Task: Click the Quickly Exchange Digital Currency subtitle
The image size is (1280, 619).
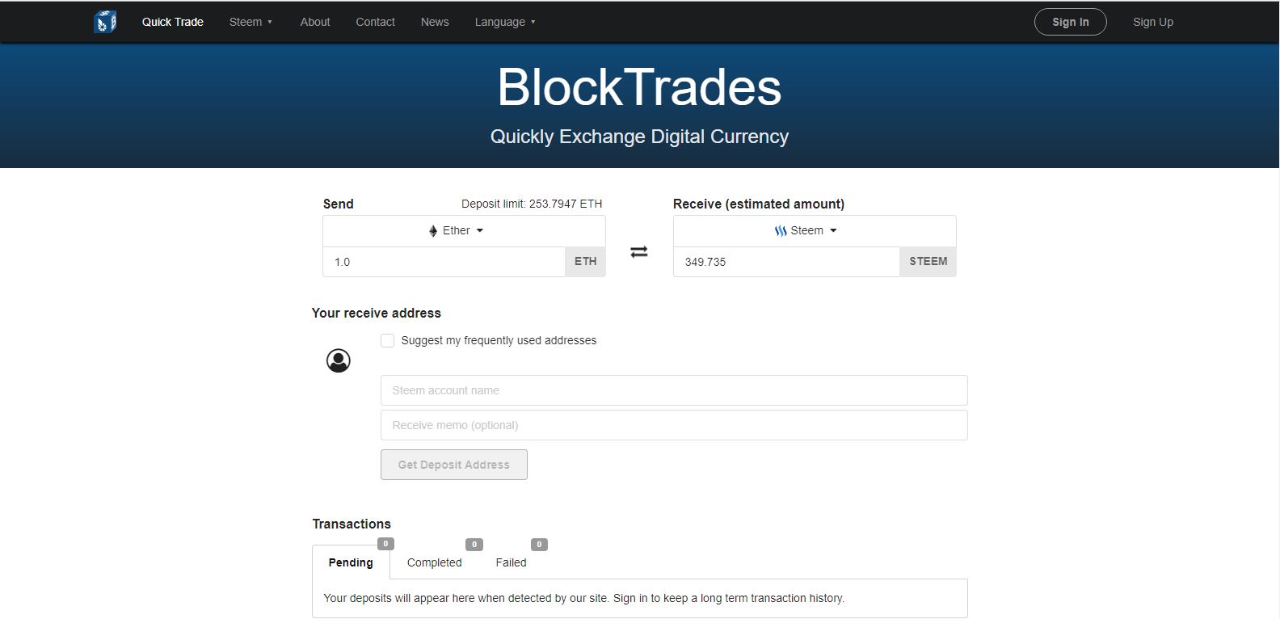Action: (639, 137)
